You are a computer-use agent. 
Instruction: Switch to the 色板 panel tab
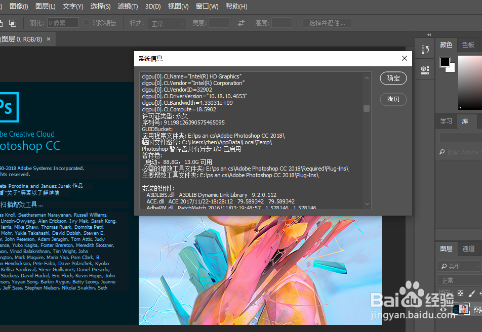click(468, 45)
